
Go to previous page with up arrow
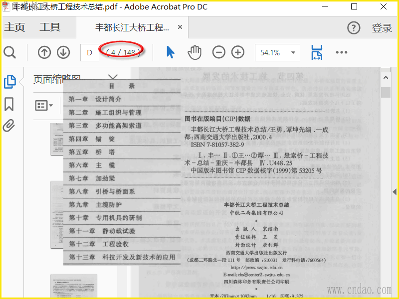pos(44,53)
